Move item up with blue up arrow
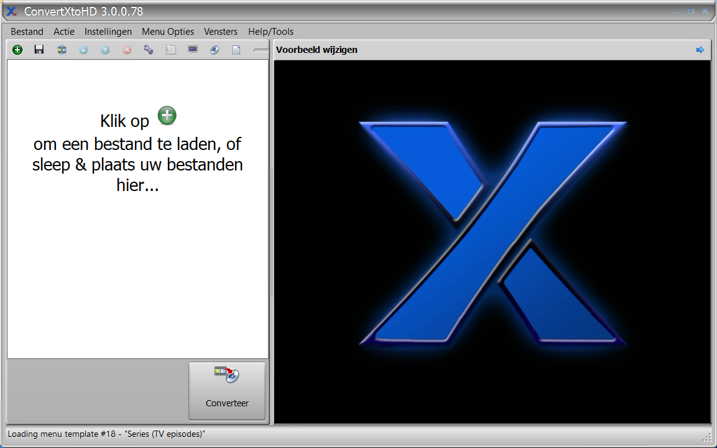This screenshot has height=448, width=717. point(105,50)
